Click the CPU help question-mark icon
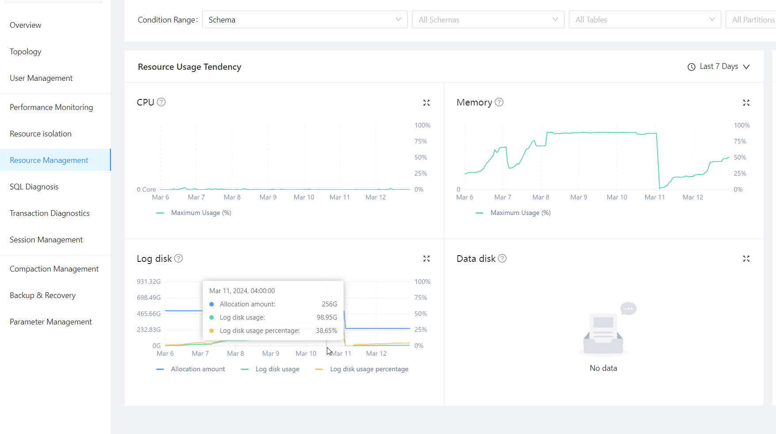Image resolution: width=776 pixels, height=434 pixels. (x=161, y=102)
